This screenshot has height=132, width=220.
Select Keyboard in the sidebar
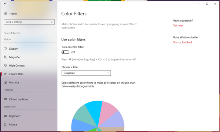[15, 116]
